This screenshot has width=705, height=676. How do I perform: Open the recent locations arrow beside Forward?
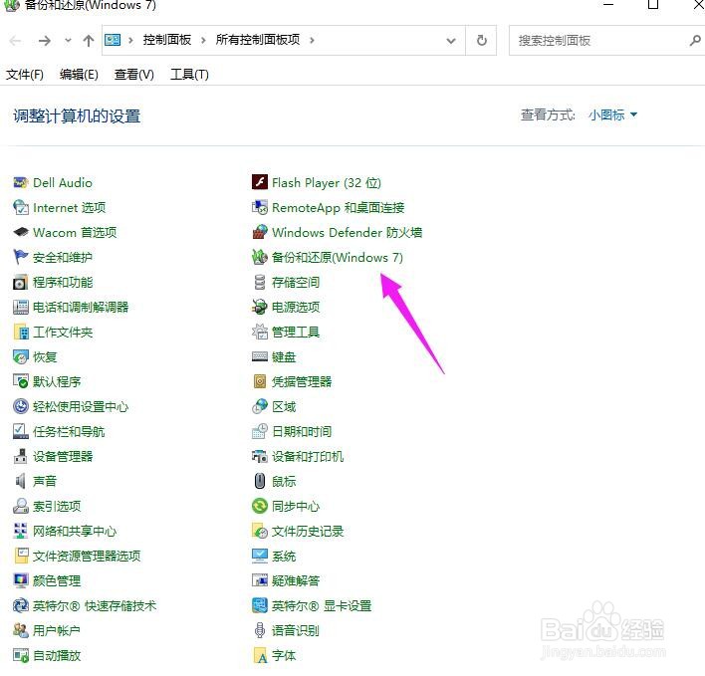(x=68, y=41)
